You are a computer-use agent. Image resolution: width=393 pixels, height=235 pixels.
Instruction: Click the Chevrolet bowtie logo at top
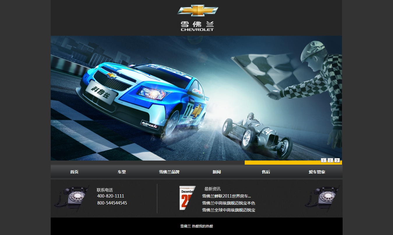198,10
